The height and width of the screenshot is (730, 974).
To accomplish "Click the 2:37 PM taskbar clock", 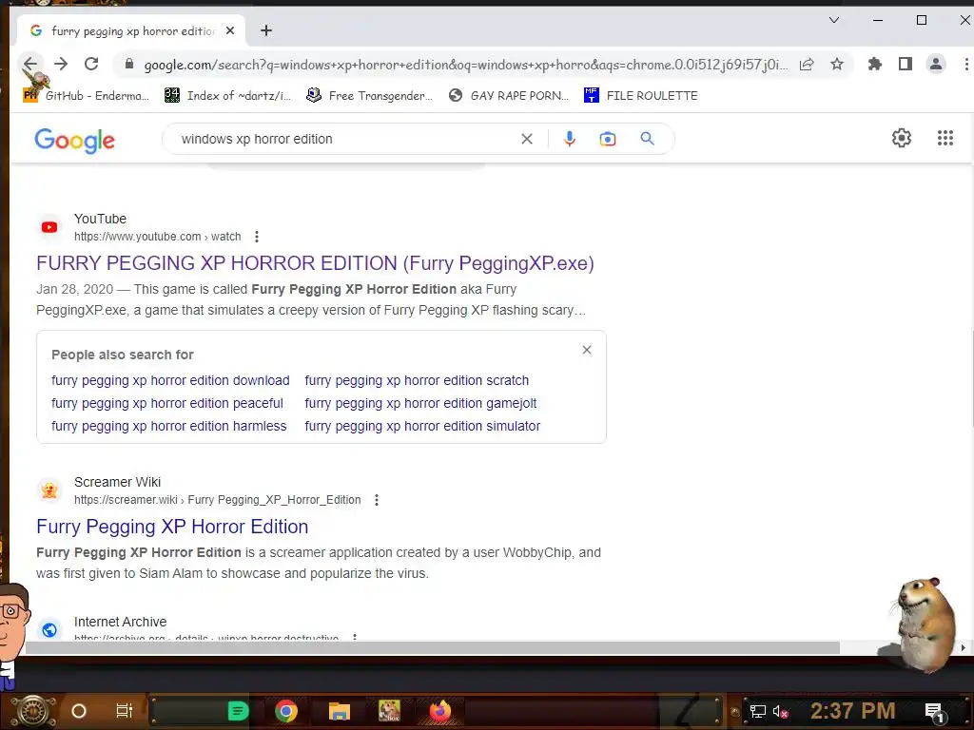I will [x=853, y=711].
